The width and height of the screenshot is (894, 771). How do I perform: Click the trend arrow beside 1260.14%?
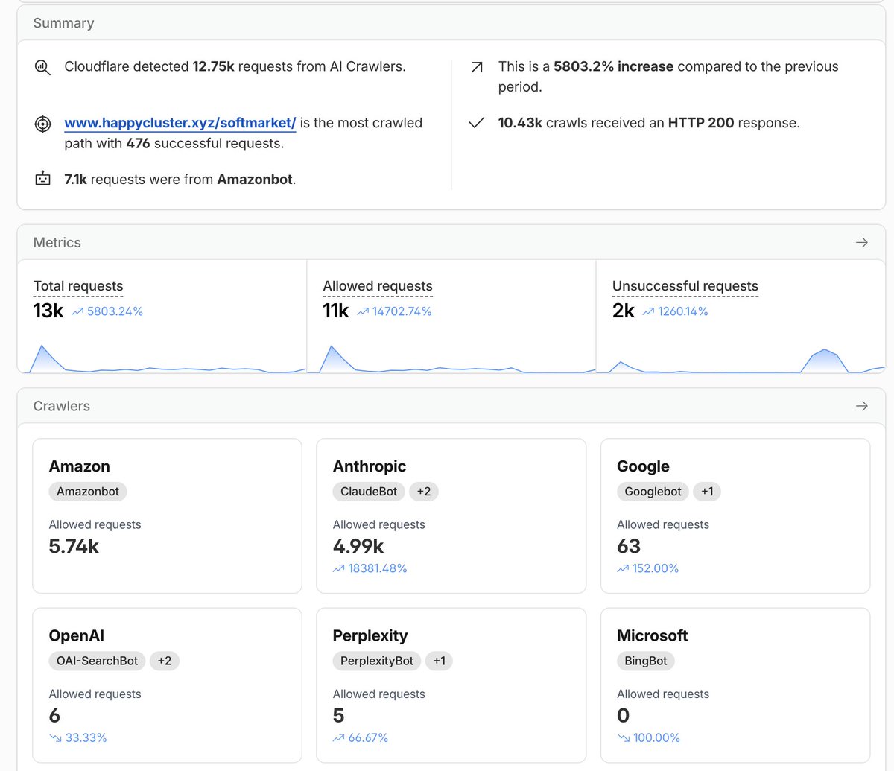(648, 312)
